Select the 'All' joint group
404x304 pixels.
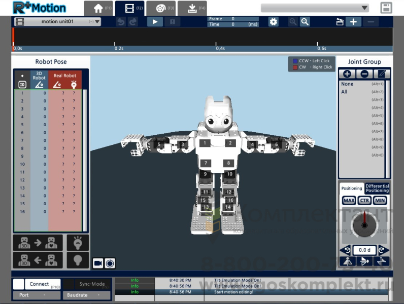[x=345, y=92]
